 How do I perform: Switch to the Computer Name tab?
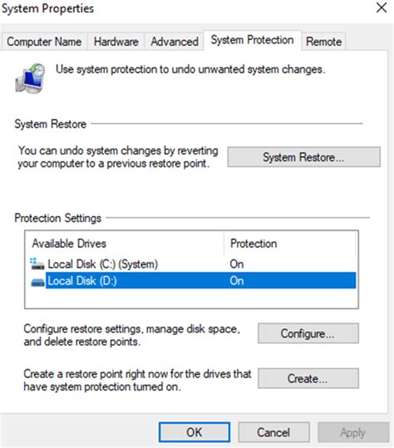pos(44,42)
